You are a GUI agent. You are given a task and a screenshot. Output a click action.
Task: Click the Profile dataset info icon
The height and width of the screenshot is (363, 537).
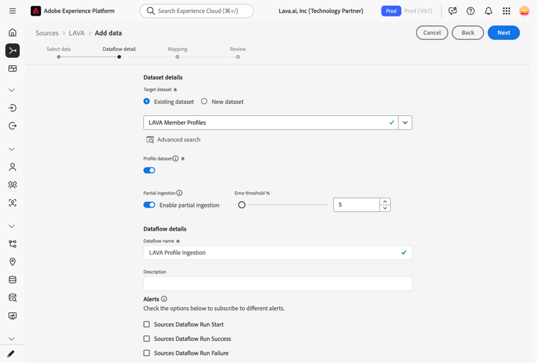(x=175, y=158)
